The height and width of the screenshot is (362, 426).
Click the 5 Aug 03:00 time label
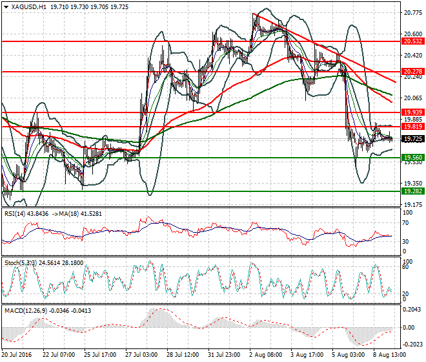(x=349, y=355)
